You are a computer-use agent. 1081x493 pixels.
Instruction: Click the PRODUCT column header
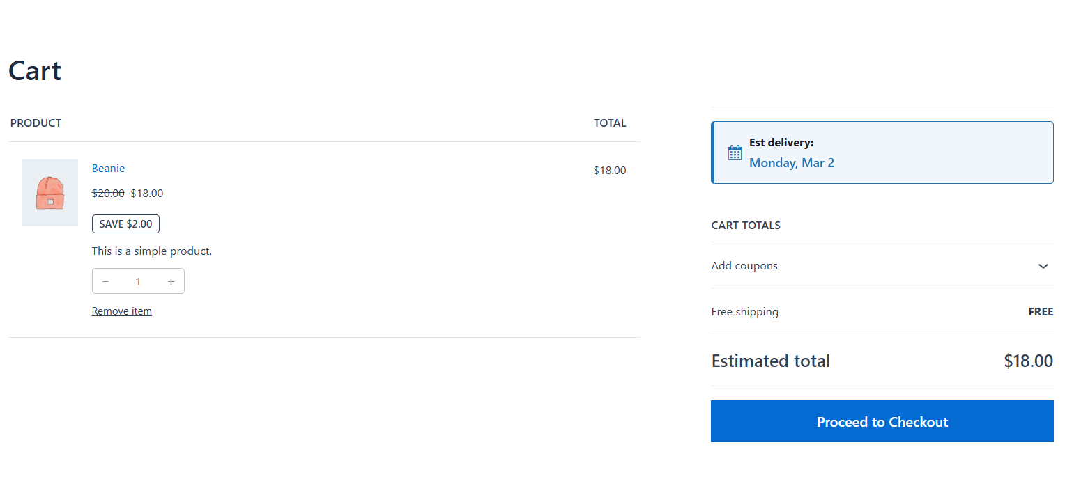click(36, 123)
